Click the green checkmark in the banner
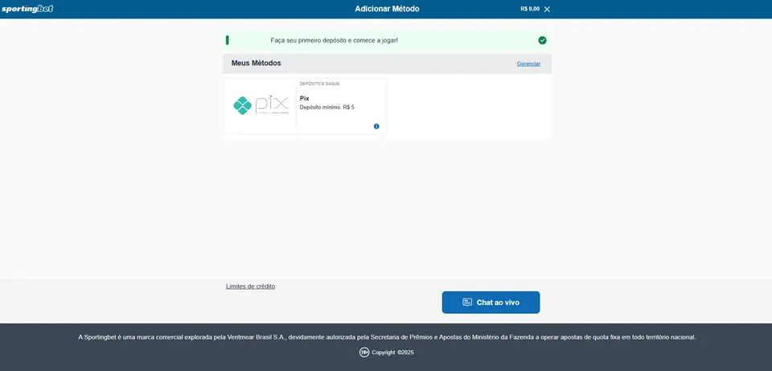The image size is (772, 371). click(x=542, y=40)
